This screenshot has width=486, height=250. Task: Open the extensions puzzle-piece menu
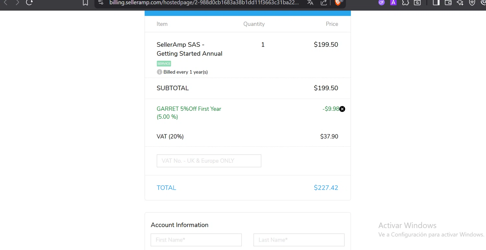(x=405, y=3)
